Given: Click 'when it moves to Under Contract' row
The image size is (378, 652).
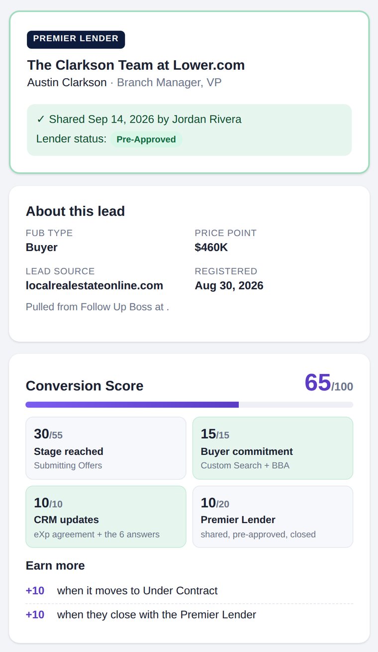Looking at the screenshot, I should [x=189, y=591].
